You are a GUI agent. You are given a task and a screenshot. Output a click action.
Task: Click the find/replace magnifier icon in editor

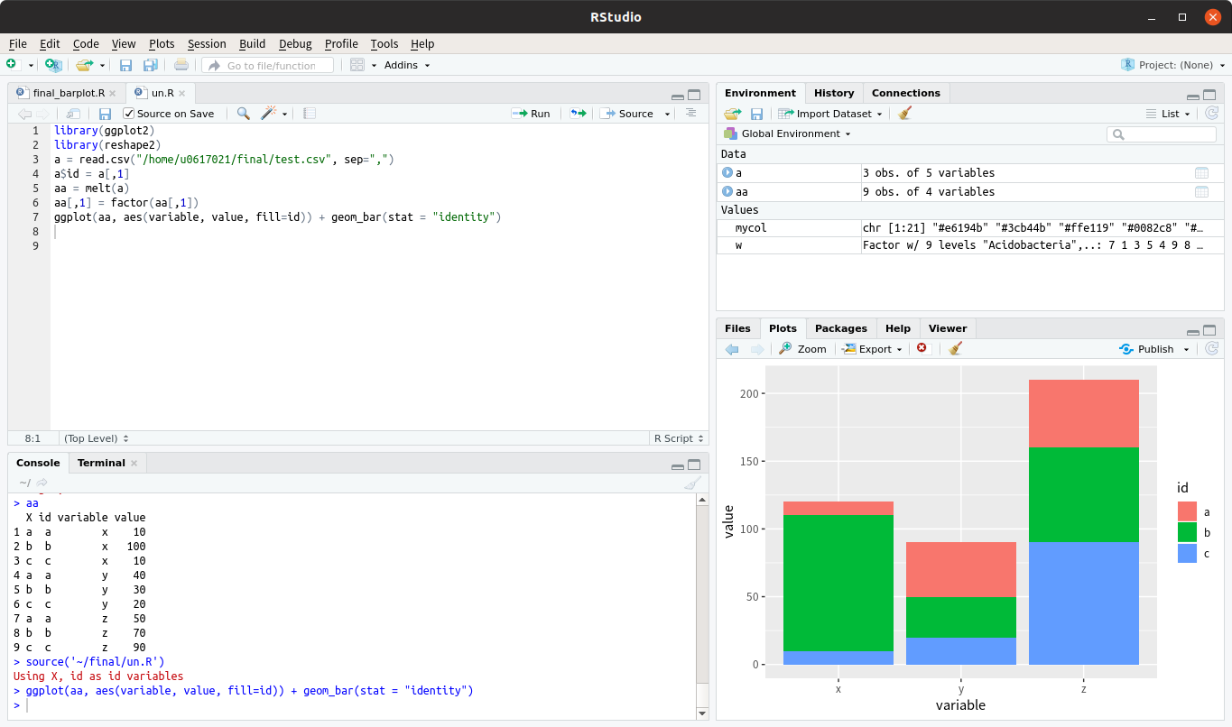(243, 114)
